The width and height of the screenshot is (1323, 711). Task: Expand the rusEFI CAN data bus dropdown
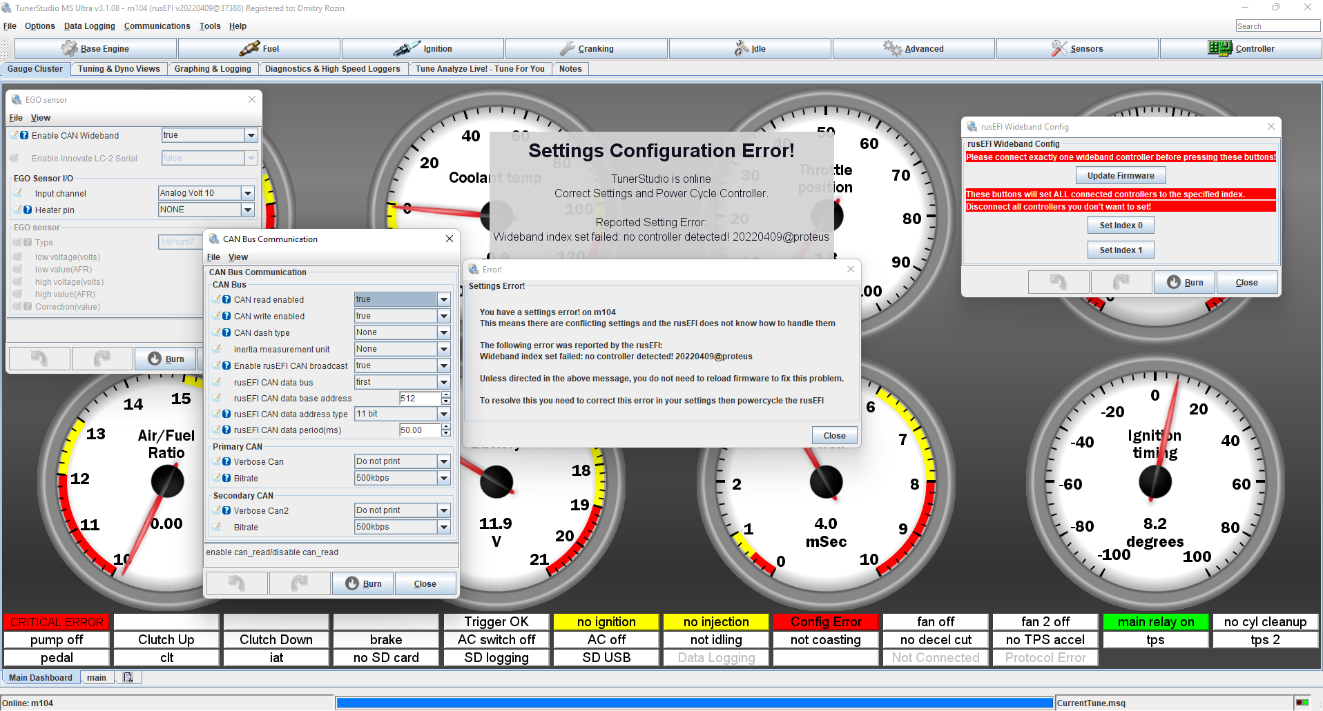pyautogui.click(x=444, y=382)
